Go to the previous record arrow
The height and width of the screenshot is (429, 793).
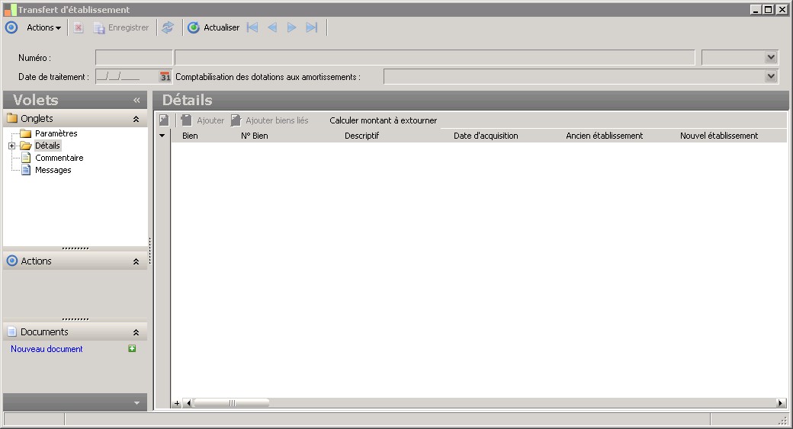tap(272, 27)
